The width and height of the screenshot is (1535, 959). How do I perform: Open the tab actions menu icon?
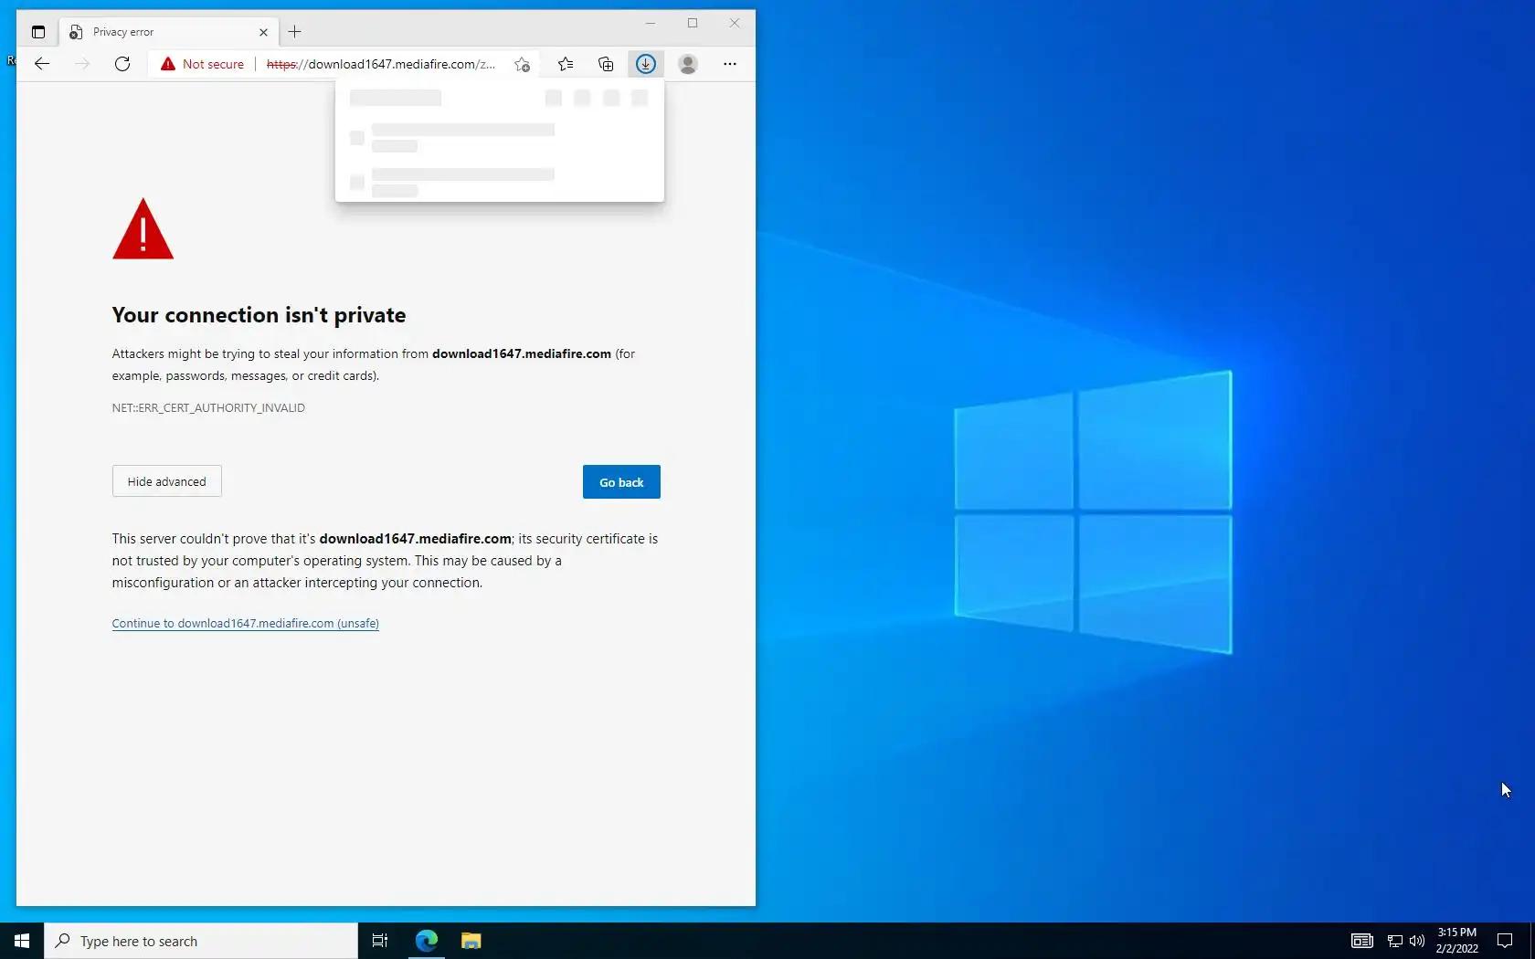click(x=38, y=32)
